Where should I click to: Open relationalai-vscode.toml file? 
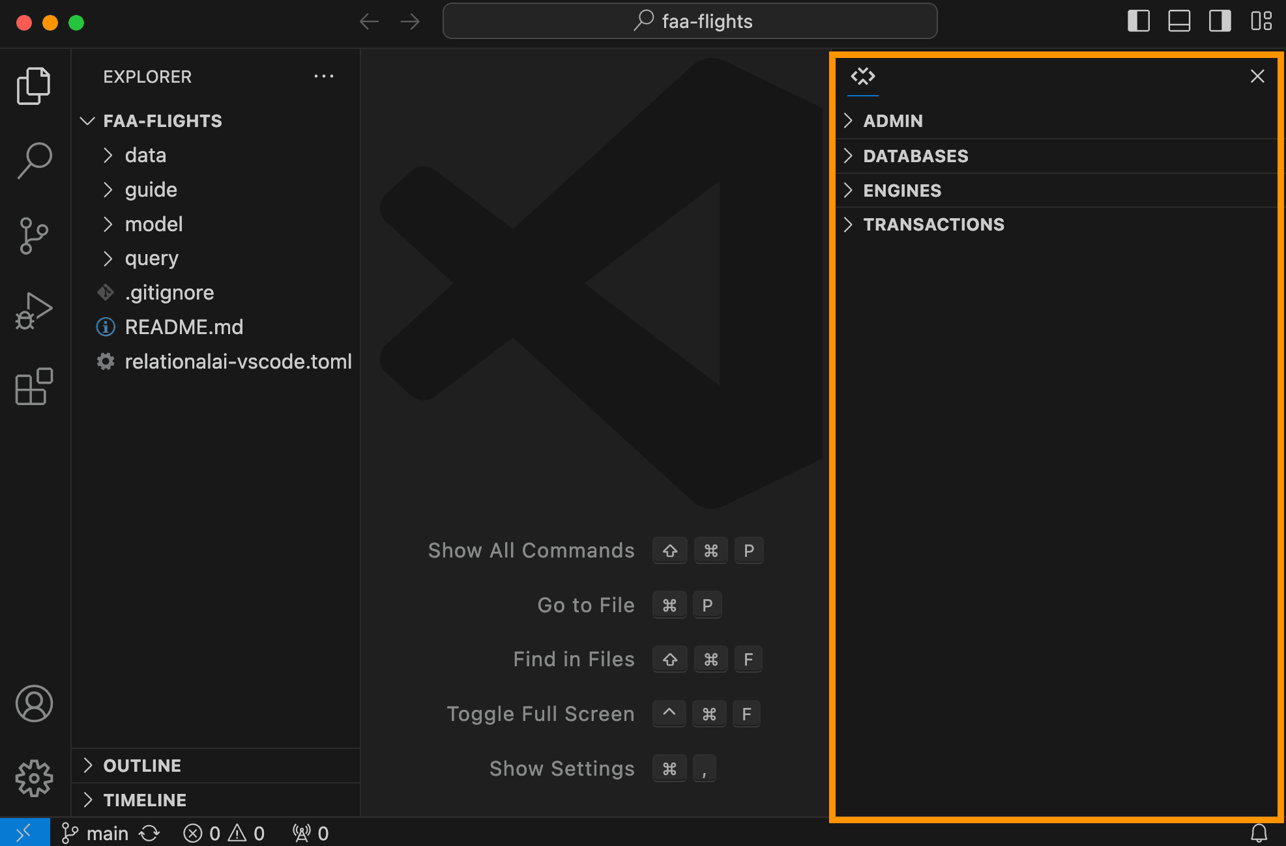coord(215,361)
